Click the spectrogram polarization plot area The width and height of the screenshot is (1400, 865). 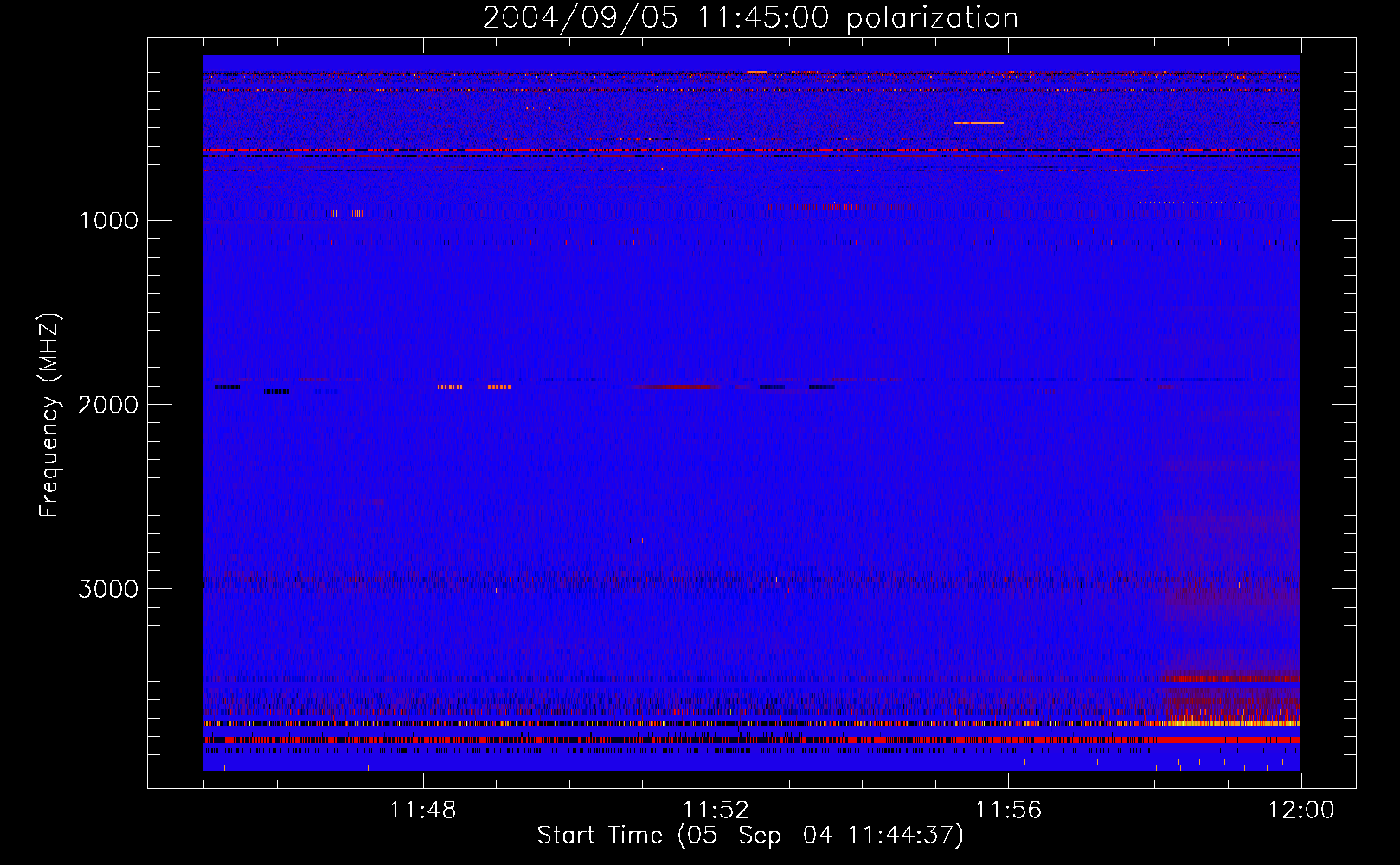(x=751, y=413)
